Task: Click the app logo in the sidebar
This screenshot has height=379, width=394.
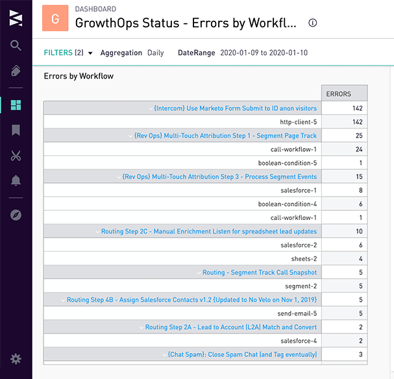Action: (16, 18)
